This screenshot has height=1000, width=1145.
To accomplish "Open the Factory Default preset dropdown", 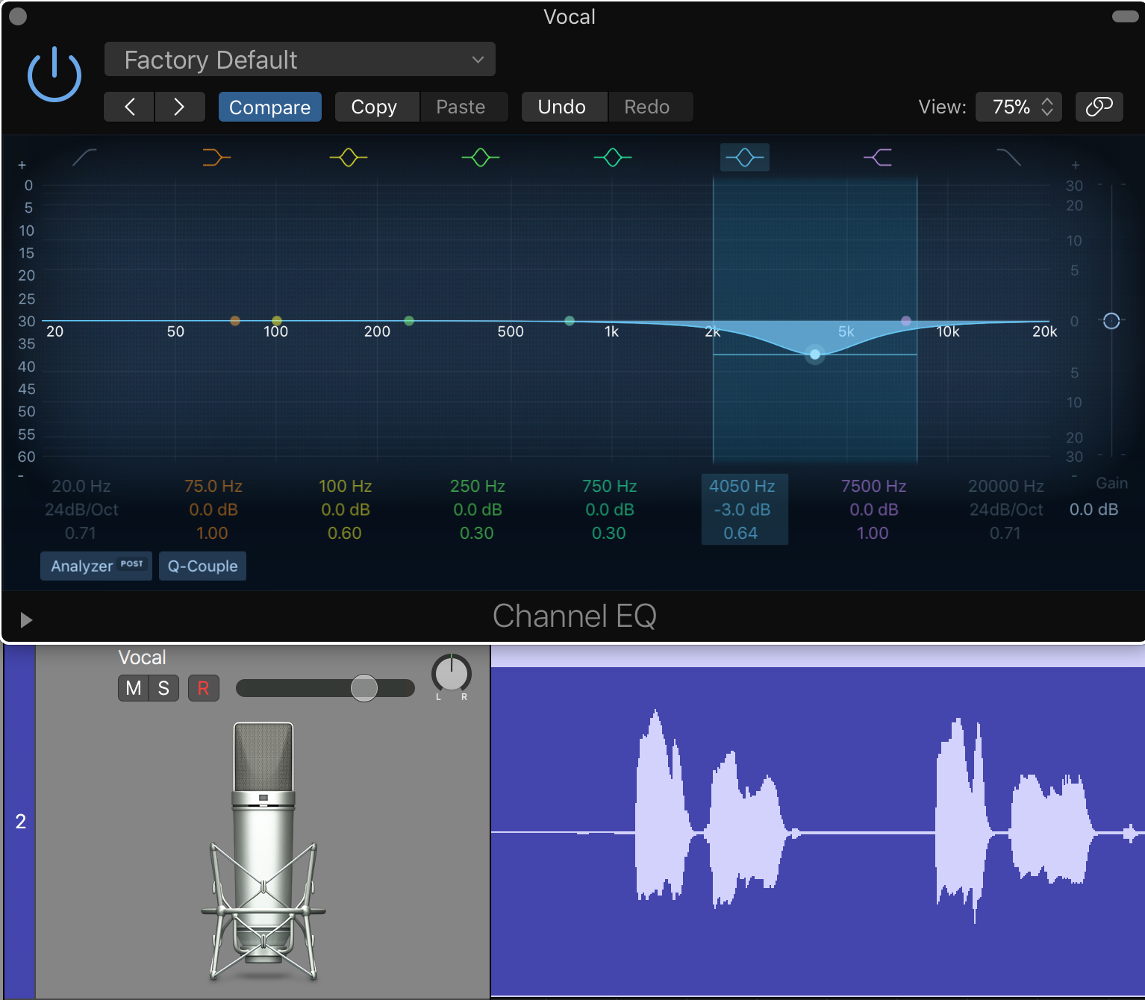I will point(300,60).
